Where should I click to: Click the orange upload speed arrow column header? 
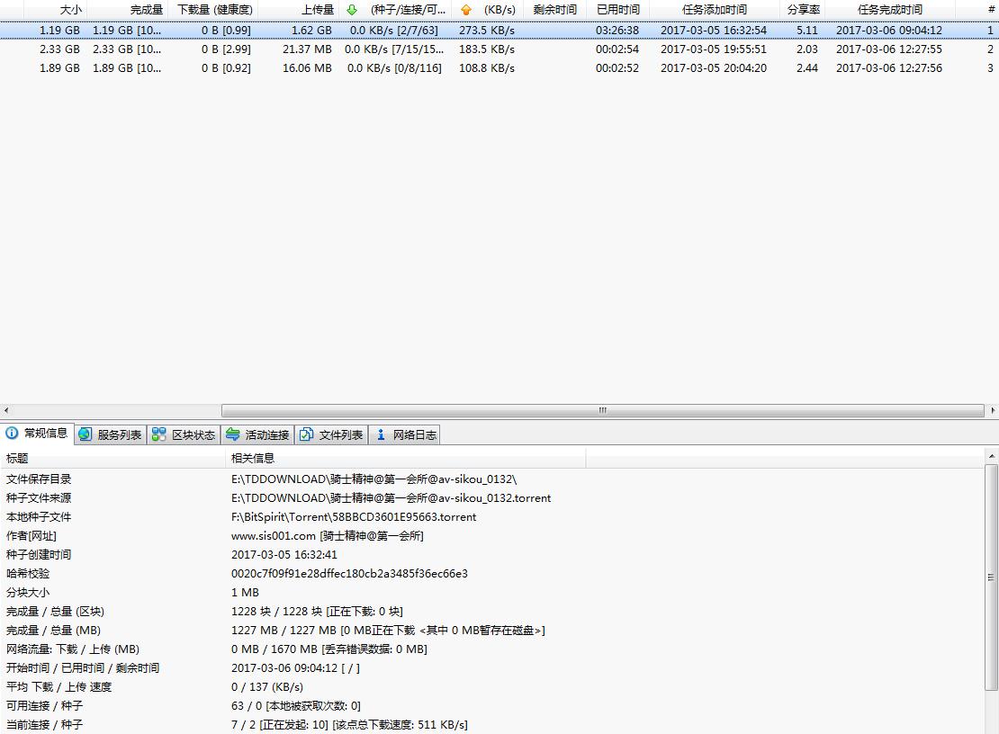465,10
